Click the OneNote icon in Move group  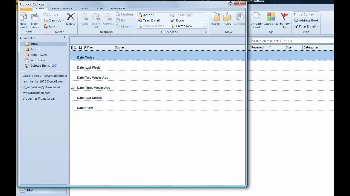[240, 17]
